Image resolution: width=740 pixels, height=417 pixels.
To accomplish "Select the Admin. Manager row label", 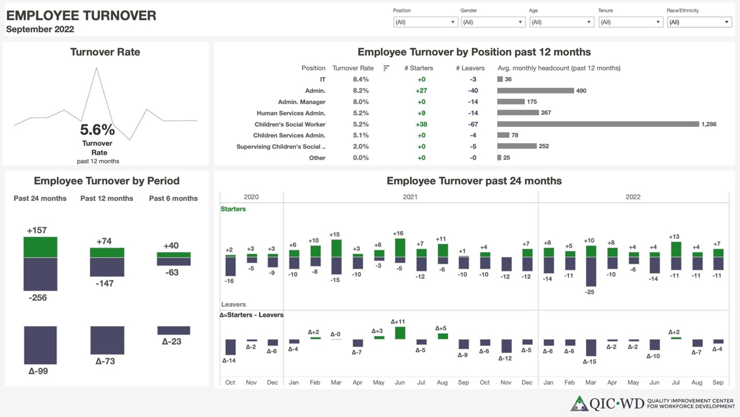I will (302, 102).
